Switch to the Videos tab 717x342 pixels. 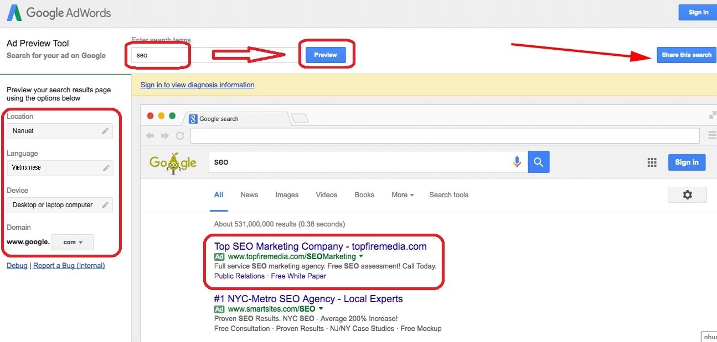tap(327, 195)
